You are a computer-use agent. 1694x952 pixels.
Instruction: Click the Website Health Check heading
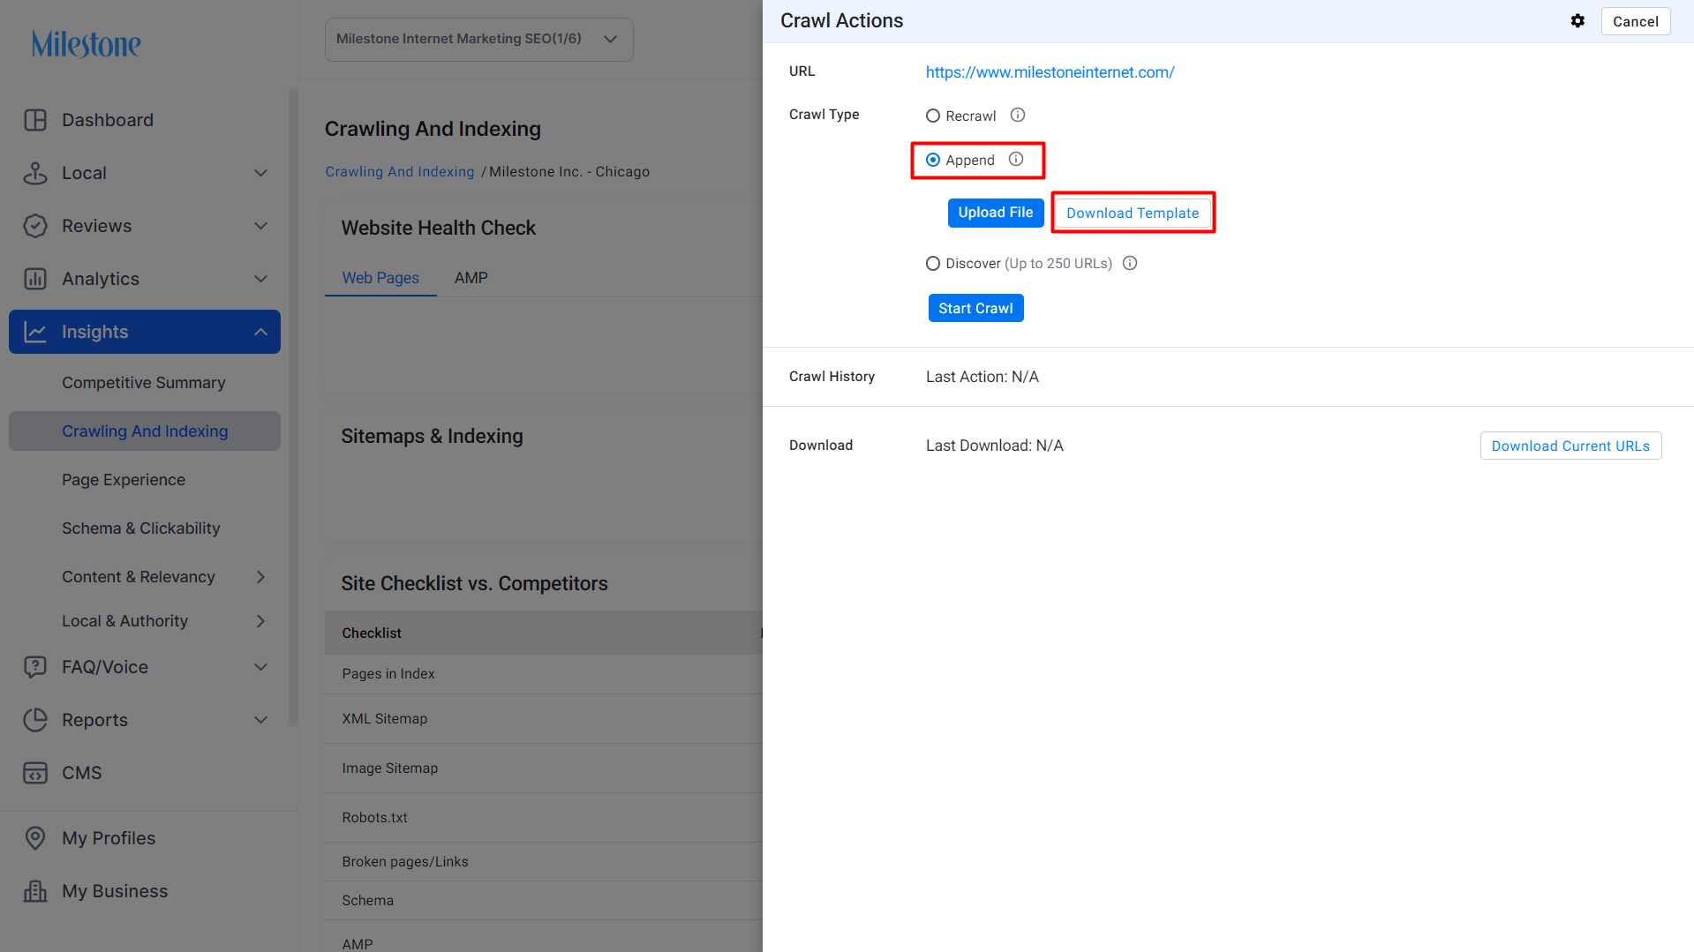coord(438,229)
